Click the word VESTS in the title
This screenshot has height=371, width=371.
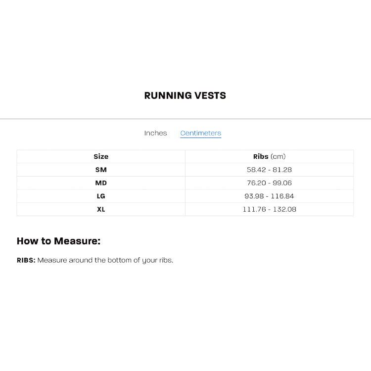coord(210,95)
